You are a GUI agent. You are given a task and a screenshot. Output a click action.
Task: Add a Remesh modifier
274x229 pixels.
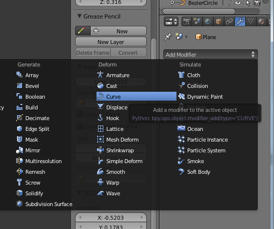[x=31, y=172]
